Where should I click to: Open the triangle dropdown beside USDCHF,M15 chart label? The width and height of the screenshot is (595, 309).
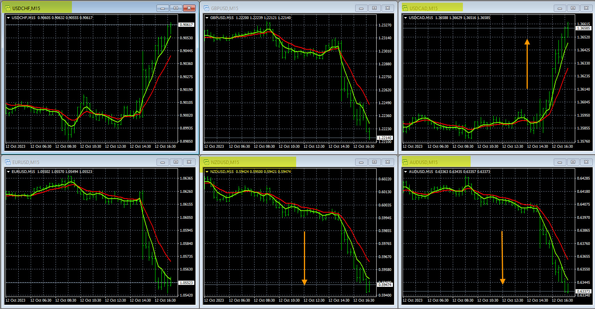pyautogui.click(x=9, y=17)
